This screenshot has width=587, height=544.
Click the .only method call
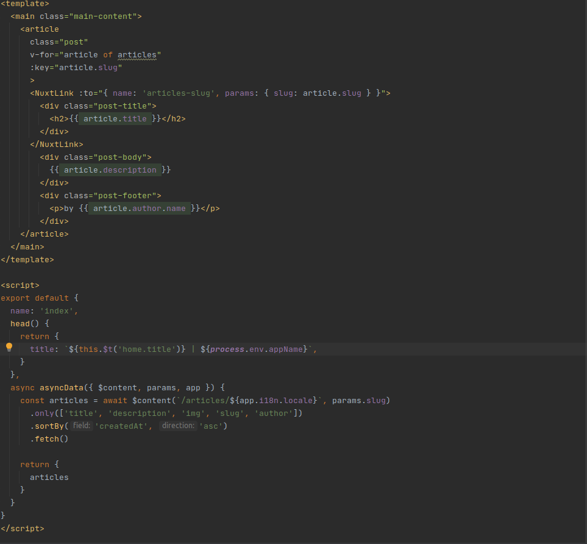[x=42, y=413]
